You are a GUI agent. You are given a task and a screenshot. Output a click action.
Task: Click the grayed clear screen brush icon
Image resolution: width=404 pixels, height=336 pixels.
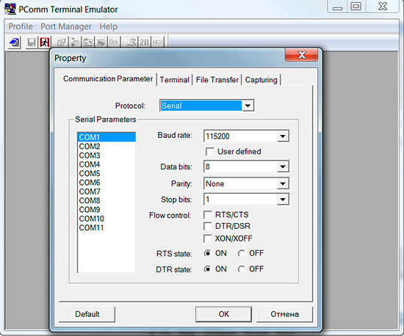(x=131, y=43)
